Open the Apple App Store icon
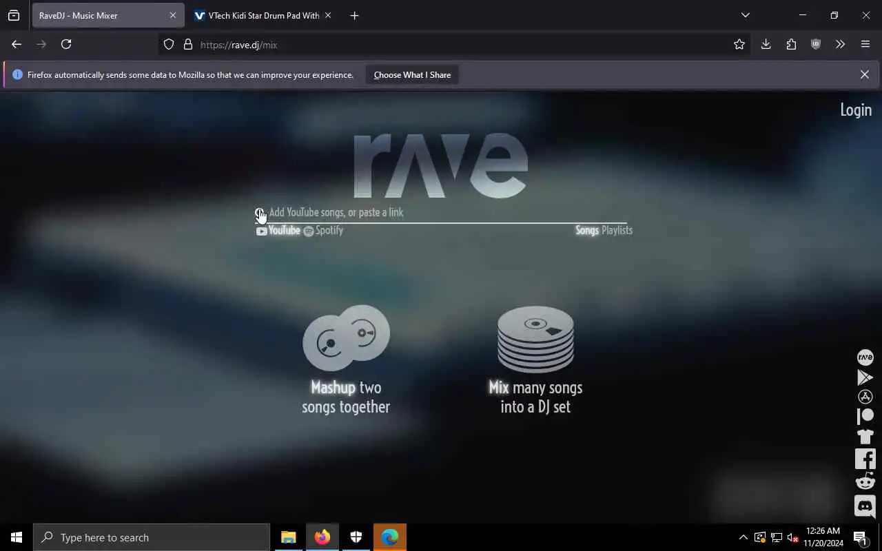Viewport: 882px width, 551px height. coord(865,397)
